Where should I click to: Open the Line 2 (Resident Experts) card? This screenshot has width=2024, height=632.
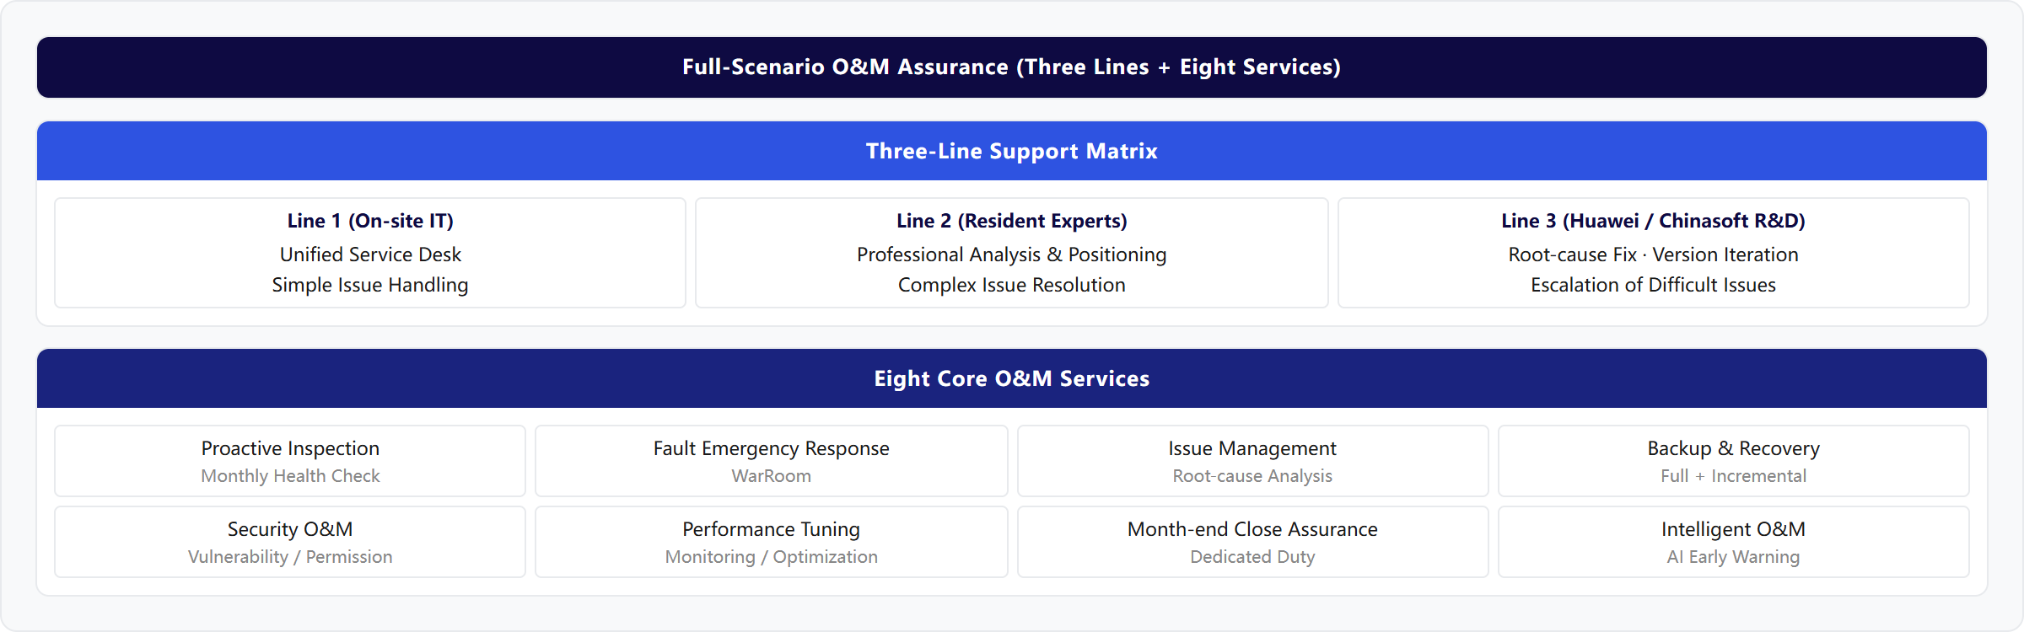click(x=1012, y=253)
